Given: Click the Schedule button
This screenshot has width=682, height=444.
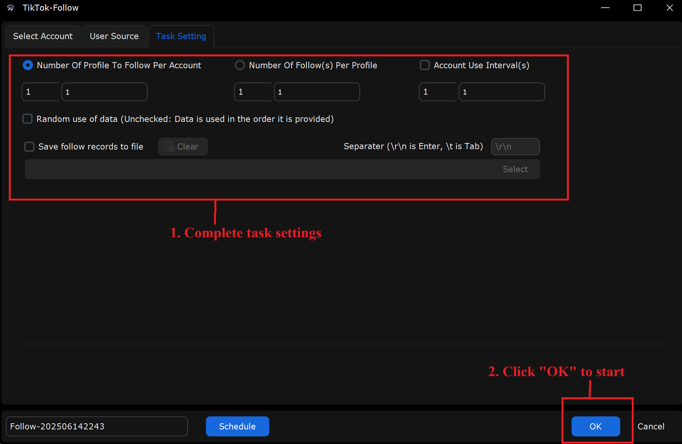Looking at the screenshot, I should [237, 426].
